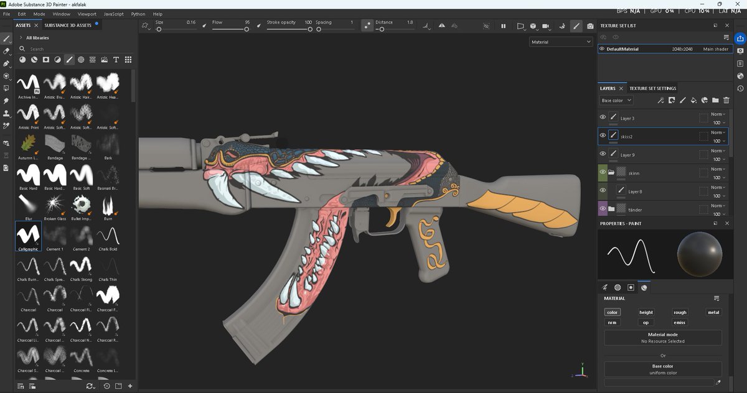Open the History clock icon on right sidebar
The width and height of the screenshot is (747, 393).
(x=740, y=88)
